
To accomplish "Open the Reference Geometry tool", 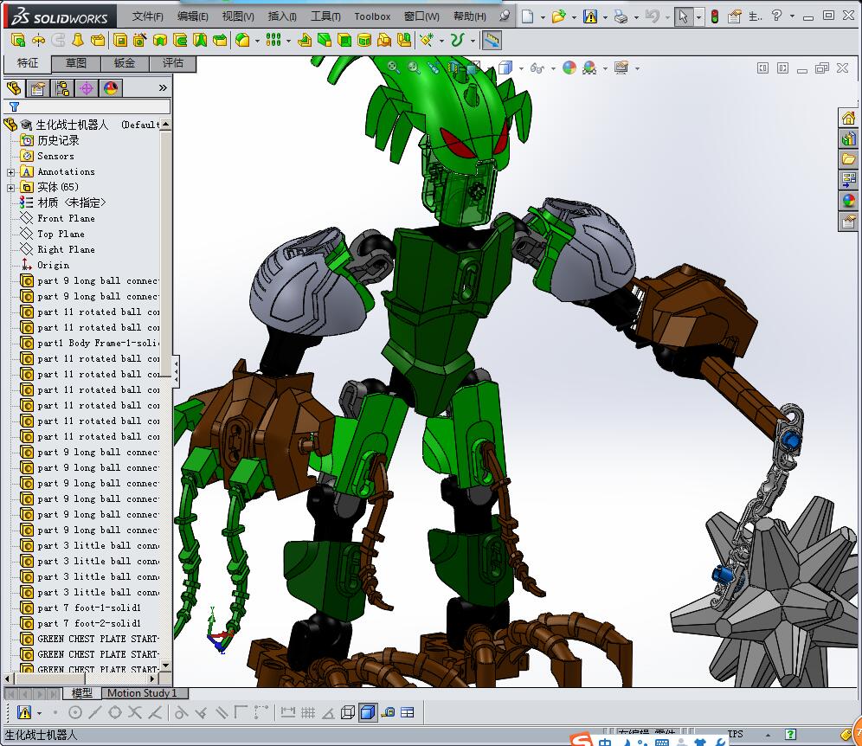I will (x=427, y=40).
